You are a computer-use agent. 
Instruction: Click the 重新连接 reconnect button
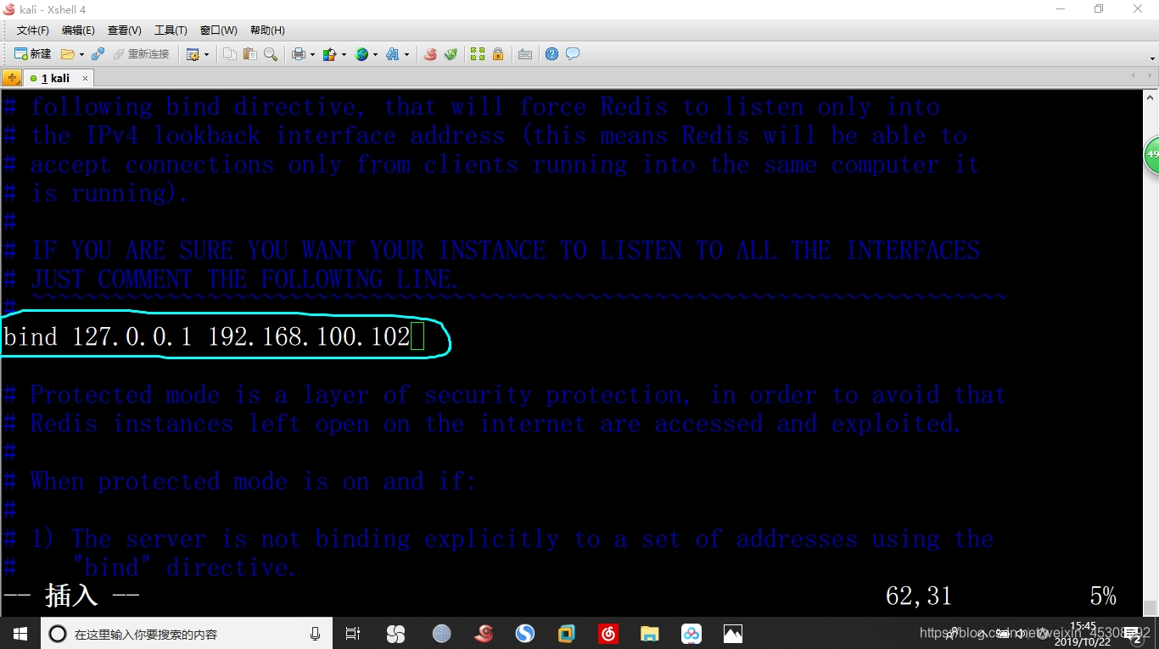tap(141, 54)
